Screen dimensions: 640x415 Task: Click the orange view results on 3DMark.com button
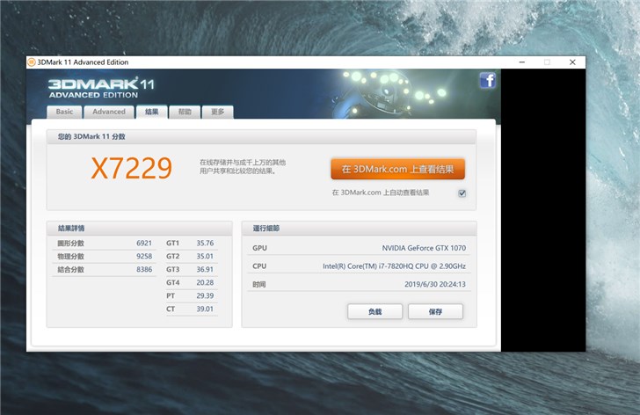click(x=397, y=169)
